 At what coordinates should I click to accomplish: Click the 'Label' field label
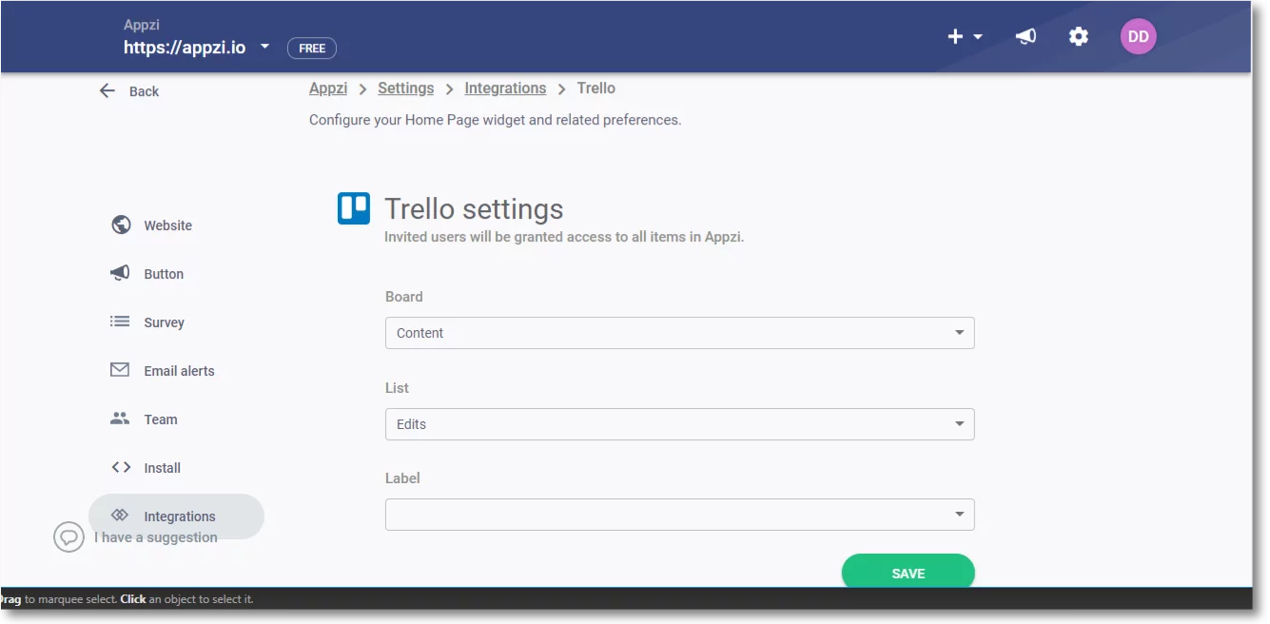(x=402, y=478)
